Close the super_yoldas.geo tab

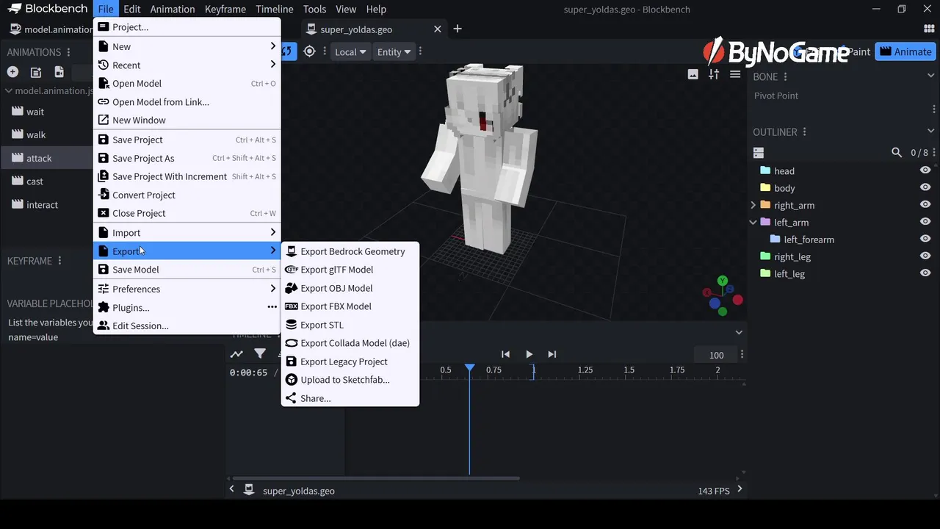(x=438, y=29)
